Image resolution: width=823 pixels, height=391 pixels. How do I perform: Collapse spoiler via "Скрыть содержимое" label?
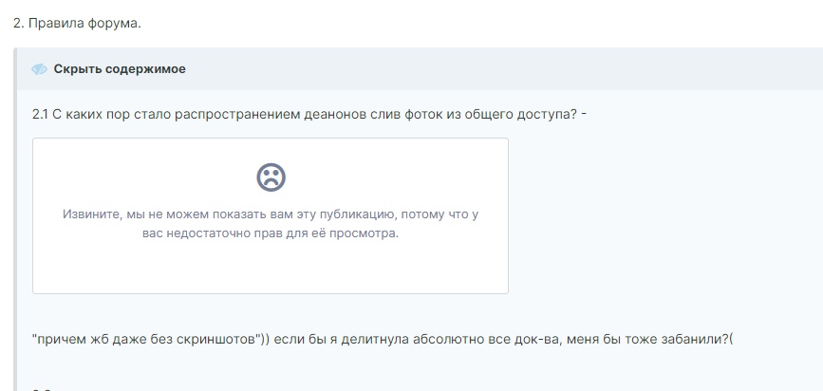(x=120, y=69)
